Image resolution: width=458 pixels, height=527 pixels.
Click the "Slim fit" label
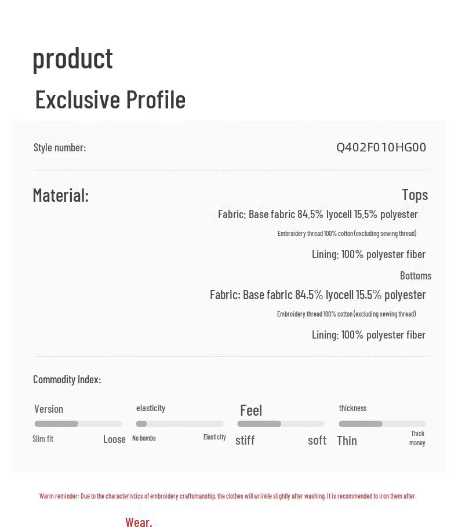[43, 439]
